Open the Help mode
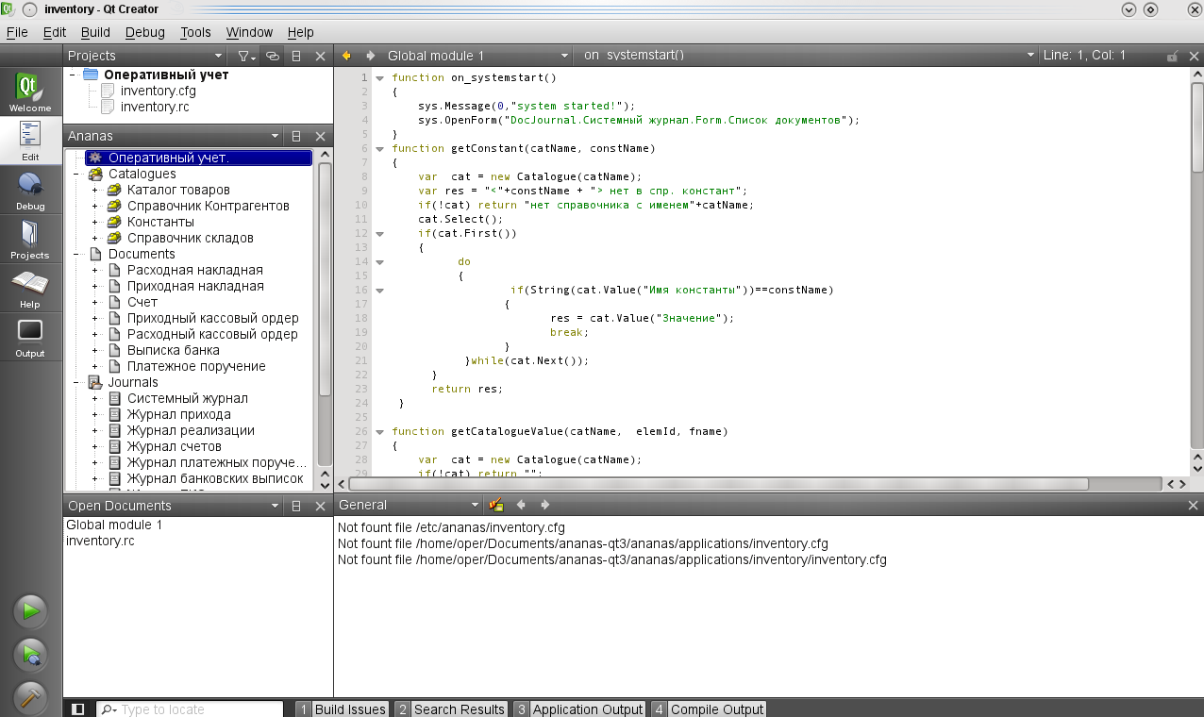 pos(30,288)
